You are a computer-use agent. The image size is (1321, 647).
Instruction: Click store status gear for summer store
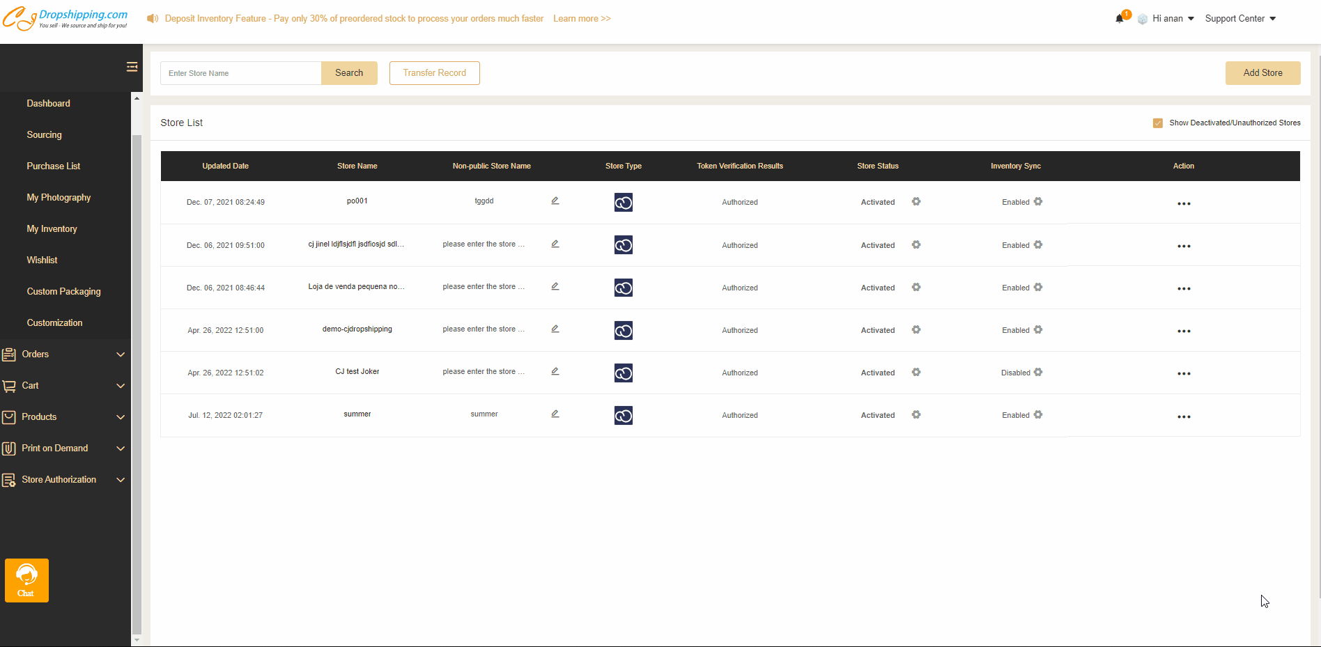(x=916, y=415)
